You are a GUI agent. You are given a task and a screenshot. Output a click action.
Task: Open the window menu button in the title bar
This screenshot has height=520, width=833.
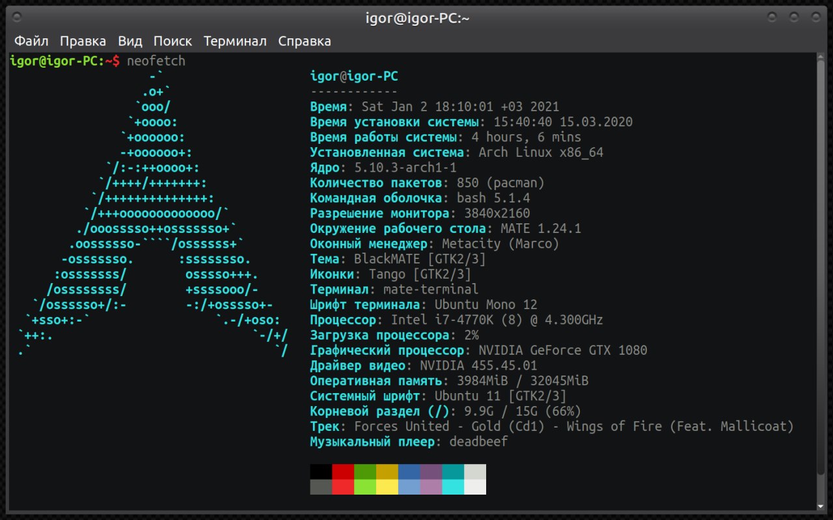click(18, 17)
